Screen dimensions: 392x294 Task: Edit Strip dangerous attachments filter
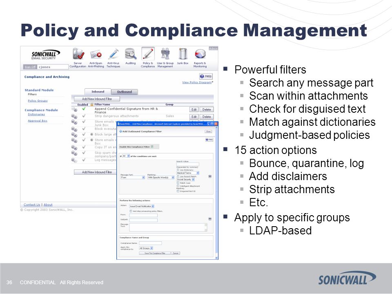click(x=194, y=117)
